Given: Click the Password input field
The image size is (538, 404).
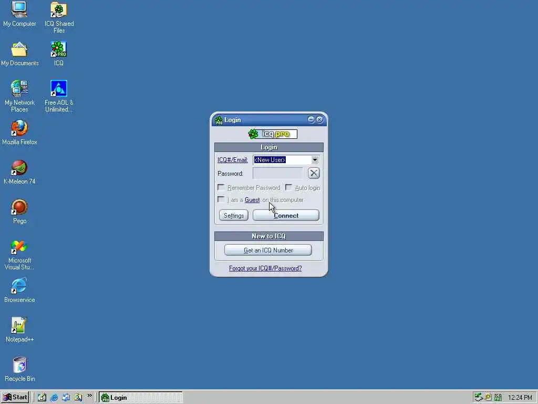Looking at the screenshot, I should (278, 173).
